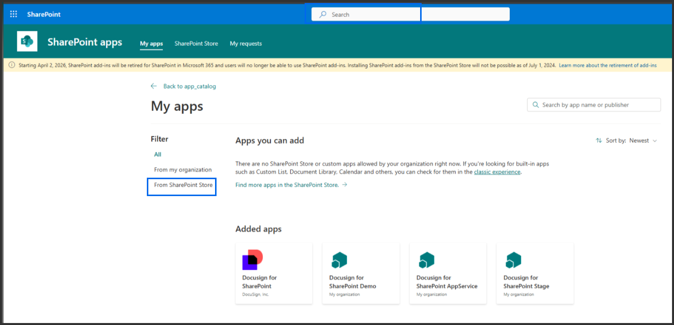
Task: Click Back to app_catalog link
Action: tap(190, 86)
